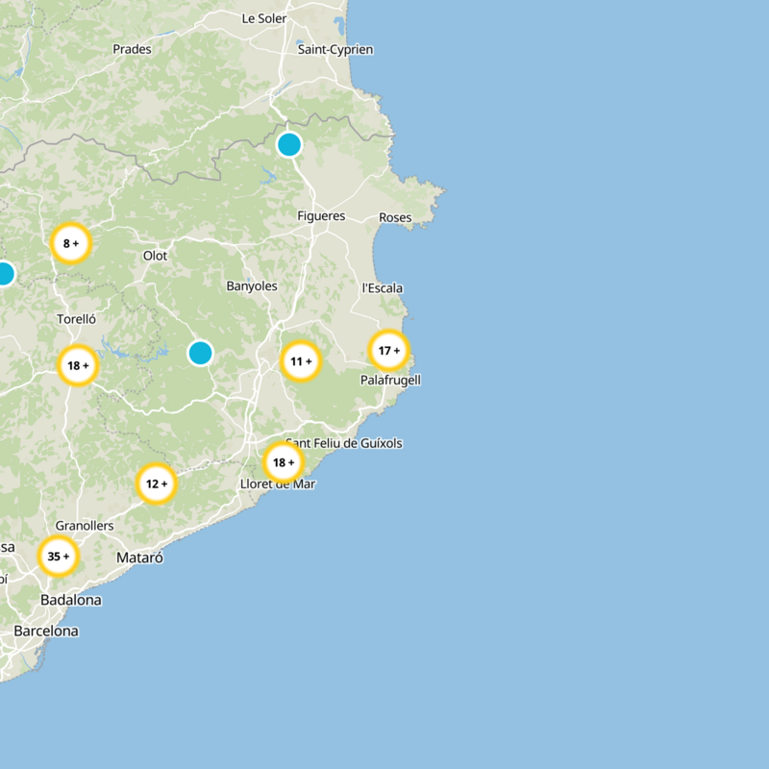Click the Roses map label

point(395,217)
